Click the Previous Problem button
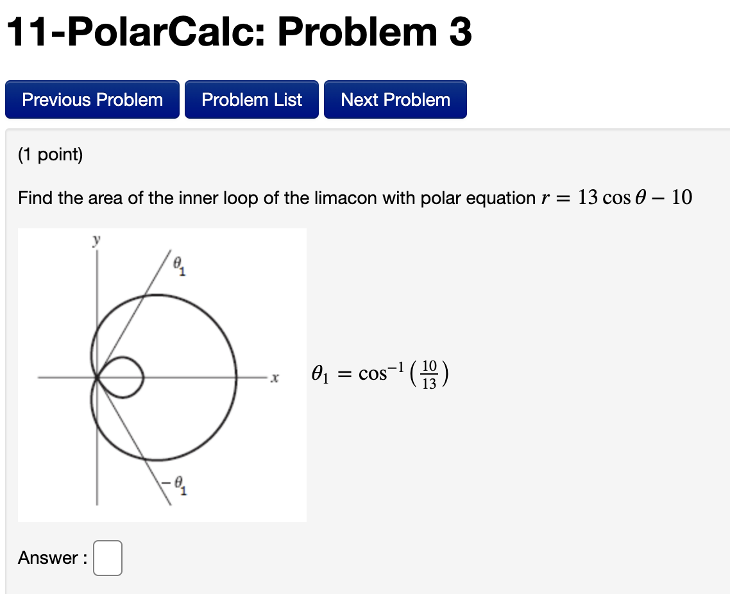Image resolution: width=730 pixels, height=594 pixels. (92, 99)
